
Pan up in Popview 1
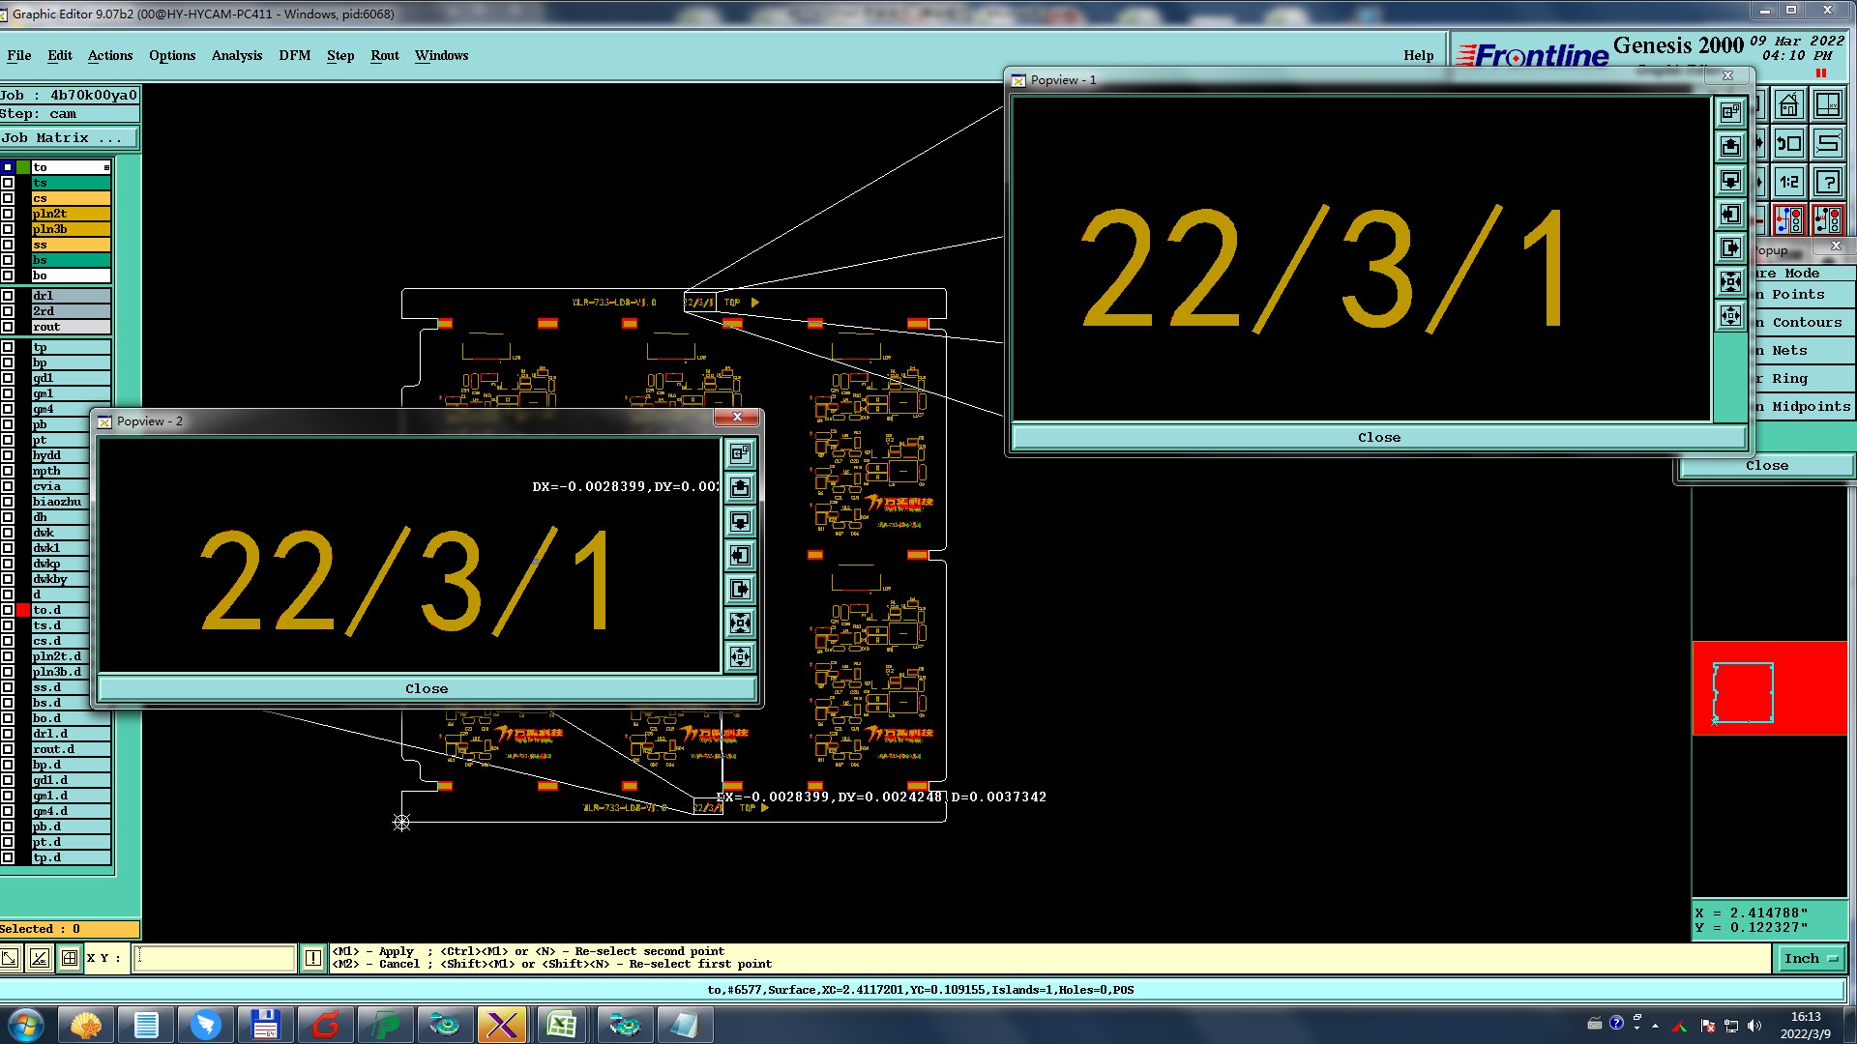[1730, 146]
